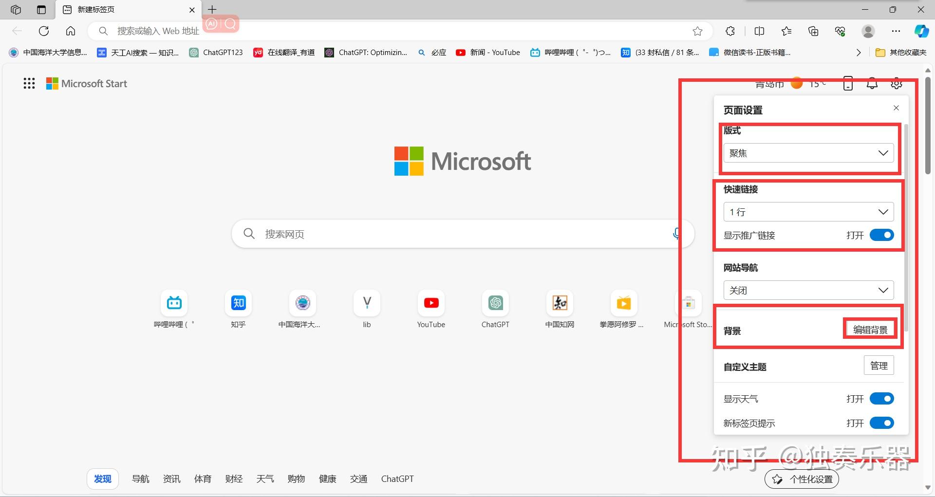Show more bookmarks with the chevron
Image resolution: width=935 pixels, height=497 pixels.
[859, 53]
